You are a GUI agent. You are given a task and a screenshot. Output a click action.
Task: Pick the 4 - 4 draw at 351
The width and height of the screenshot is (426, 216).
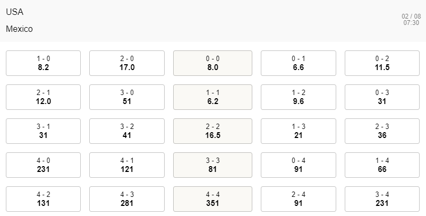point(212,199)
